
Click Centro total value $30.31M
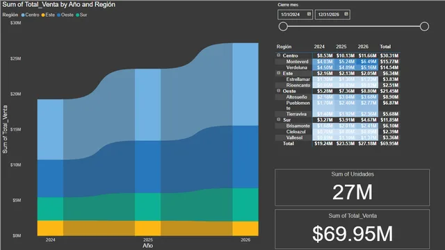[389, 56]
